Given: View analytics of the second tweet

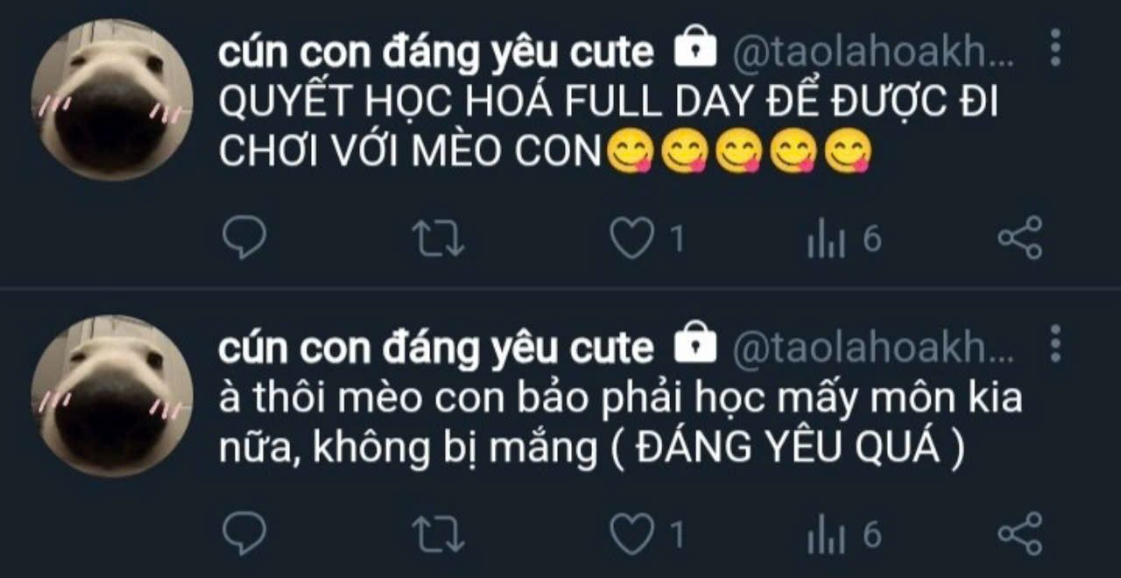Looking at the screenshot, I should pos(826,534).
